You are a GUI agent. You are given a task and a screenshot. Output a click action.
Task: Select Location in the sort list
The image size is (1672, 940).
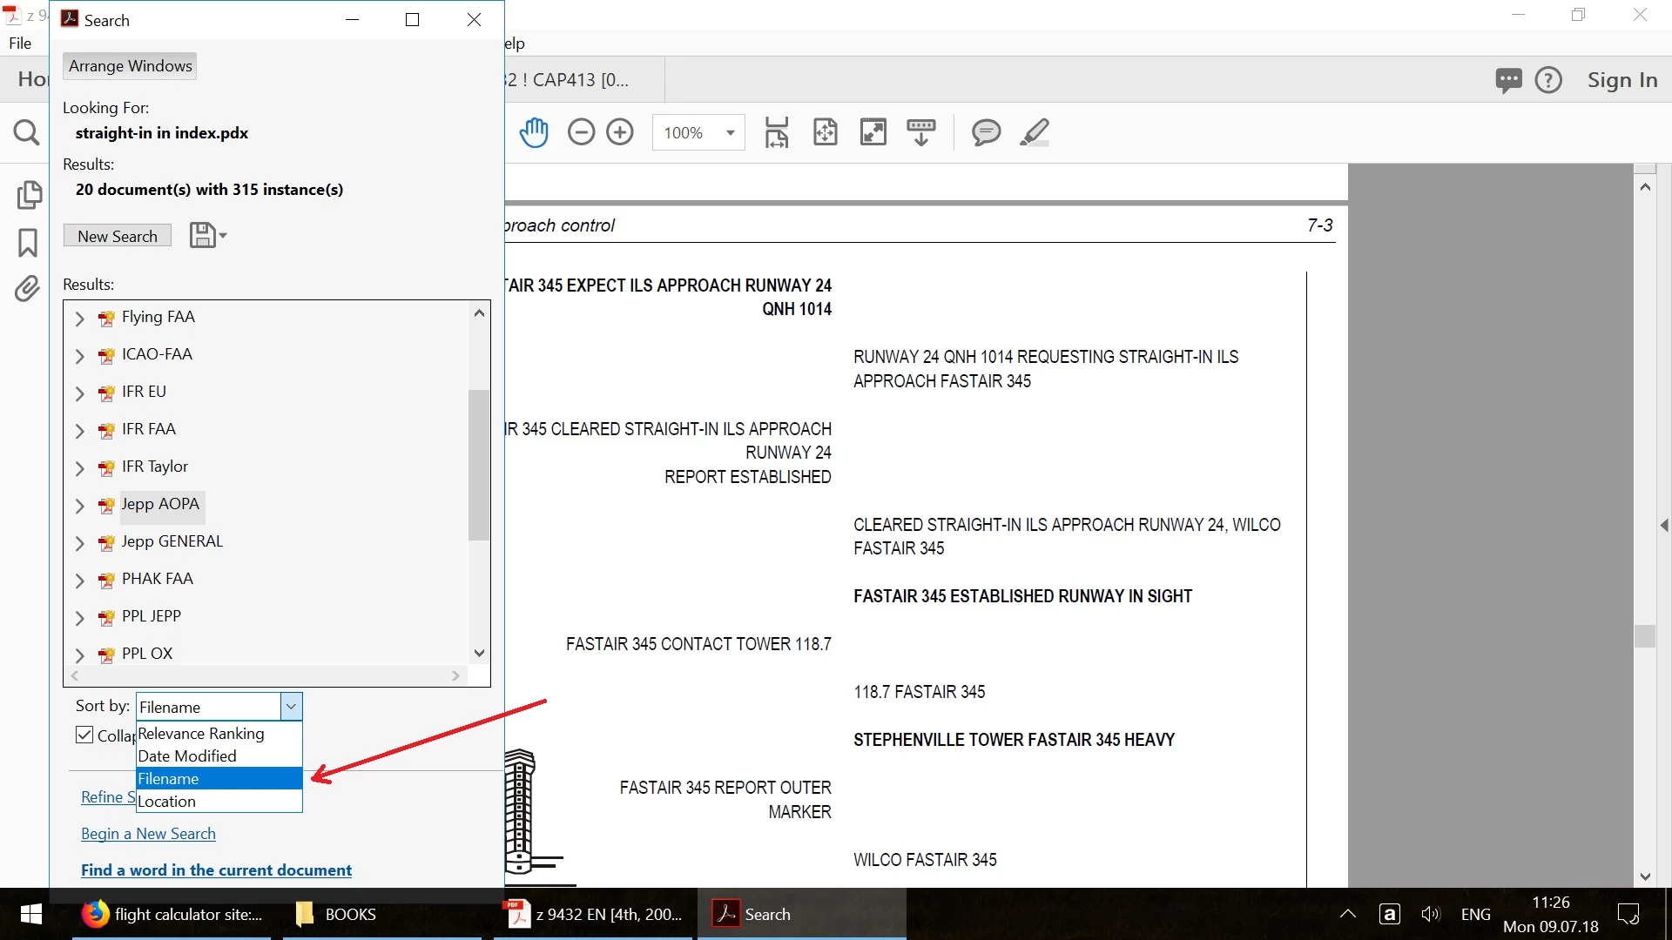tap(167, 802)
